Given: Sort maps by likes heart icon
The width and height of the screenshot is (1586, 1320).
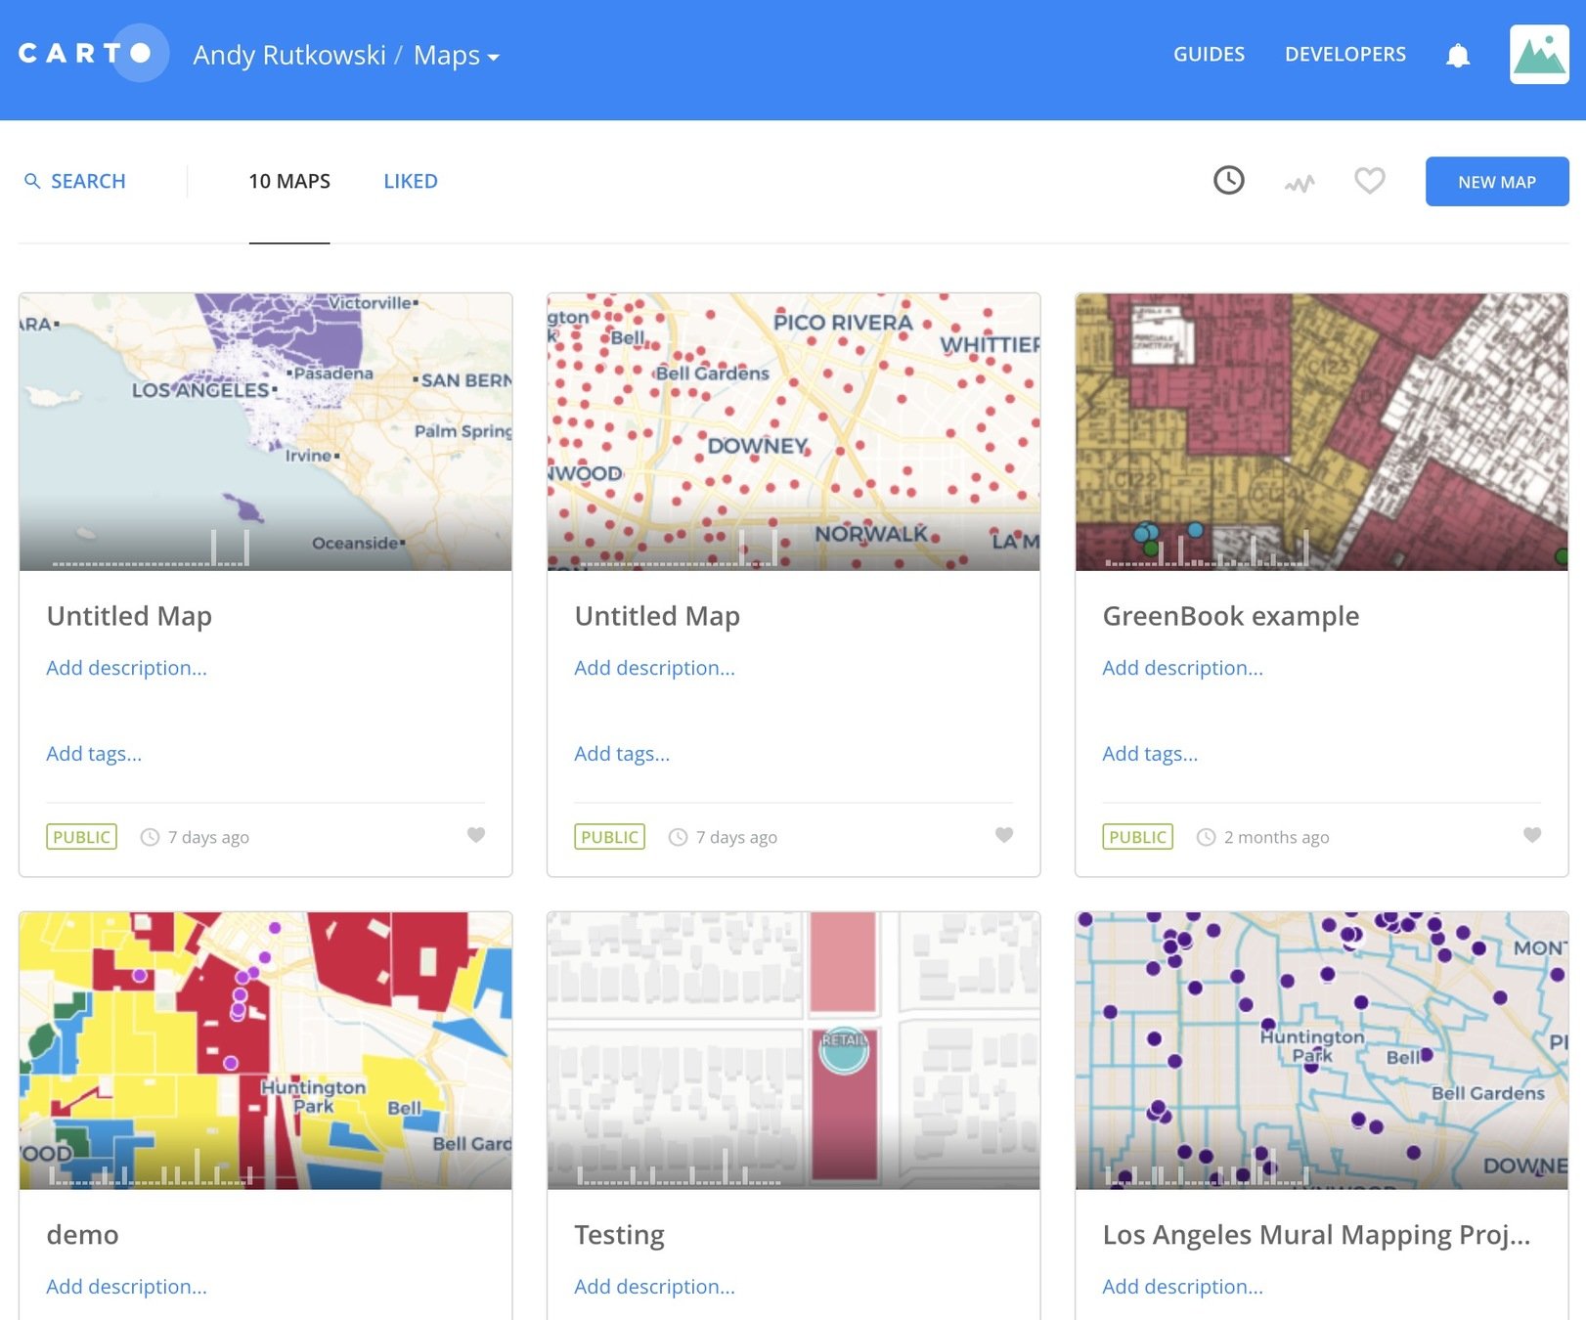Looking at the screenshot, I should (x=1369, y=181).
